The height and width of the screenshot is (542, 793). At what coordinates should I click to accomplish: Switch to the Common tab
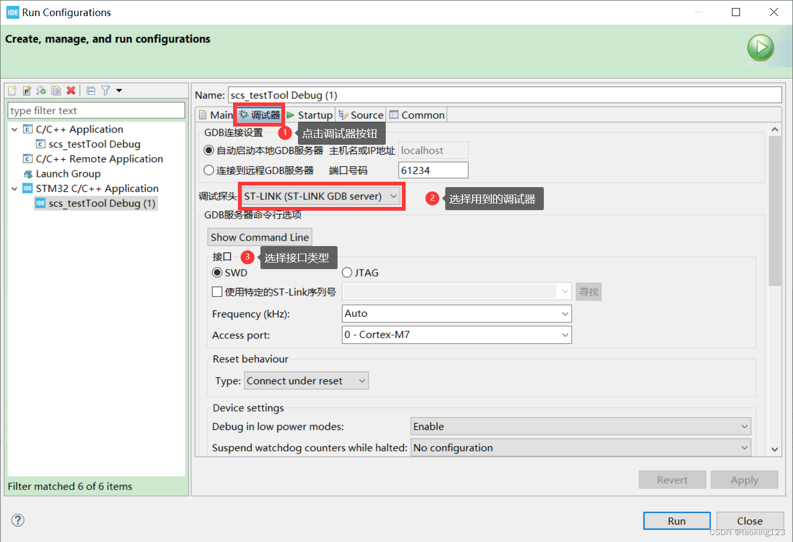[x=417, y=115]
